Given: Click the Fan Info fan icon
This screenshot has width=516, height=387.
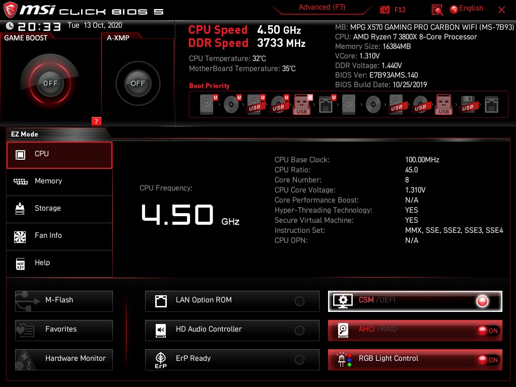Looking at the screenshot, I should (20, 237).
